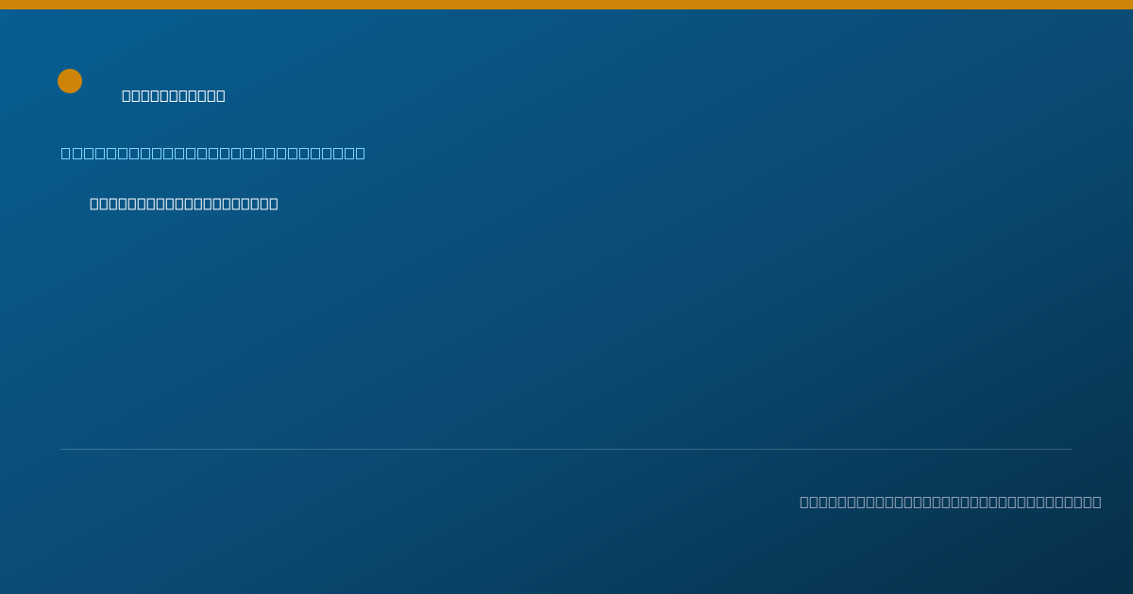1133x594 pixels.
Task: Click the last character of the light-blue headline
Action: (x=361, y=153)
